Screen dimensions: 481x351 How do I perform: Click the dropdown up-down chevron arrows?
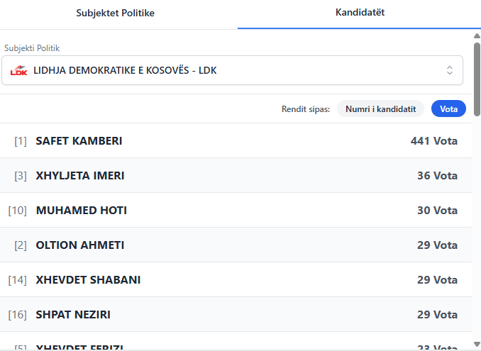[449, 70]
